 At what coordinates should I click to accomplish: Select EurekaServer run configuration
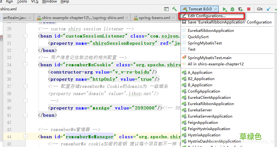pyautogui.click(x=200, y=110)
